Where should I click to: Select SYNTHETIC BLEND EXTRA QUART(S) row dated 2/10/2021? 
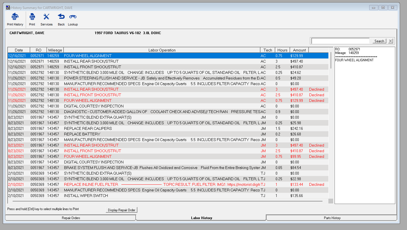168,173
